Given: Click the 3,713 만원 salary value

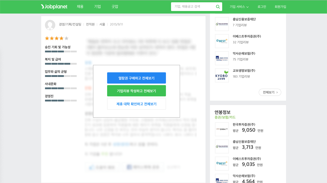Looking at the screenshot, I should 252,147.
